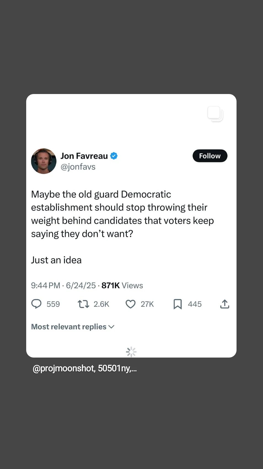Click the 559 replies count
The image size is (263, 469).
coord(53,304)
